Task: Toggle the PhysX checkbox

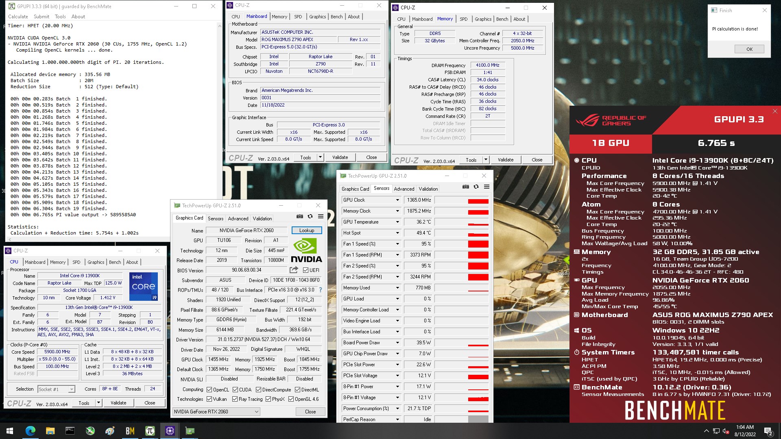Action: [268, 399]
